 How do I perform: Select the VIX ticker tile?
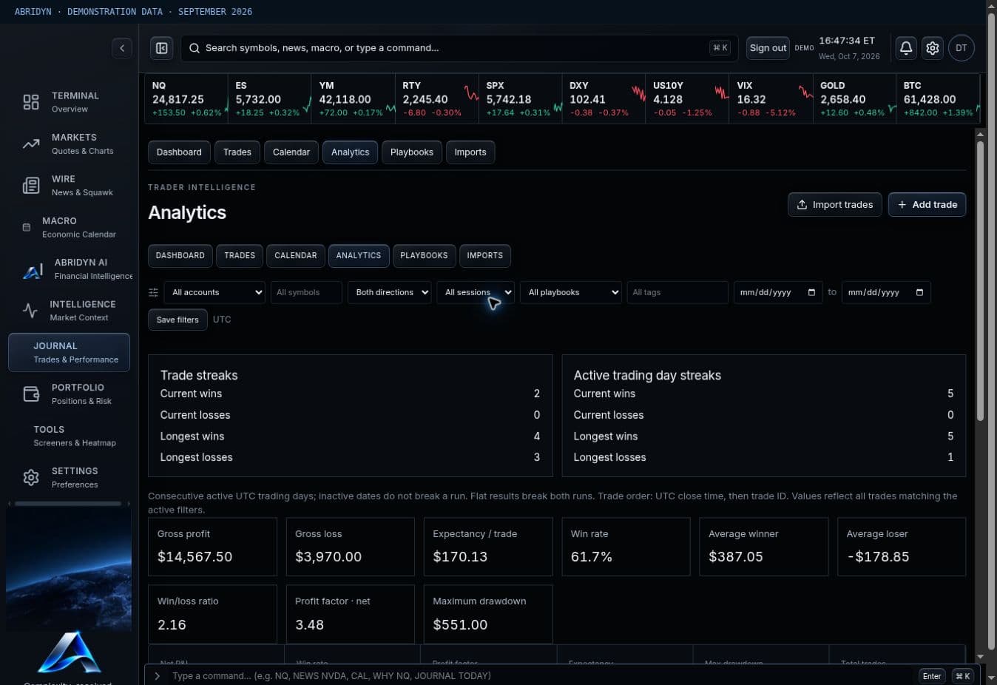click(x=771, y=98)
